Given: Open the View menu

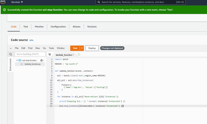Looking at the screenshot, I should (38, 48).
